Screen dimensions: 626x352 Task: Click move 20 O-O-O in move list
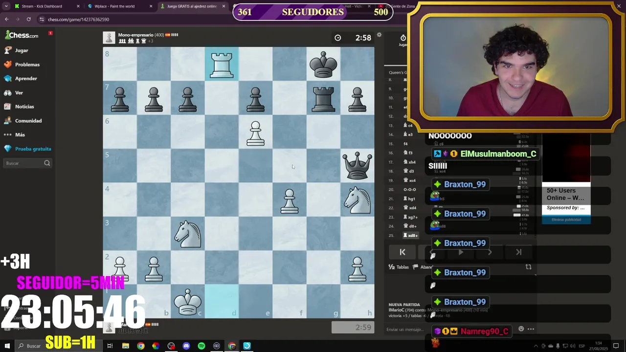tap(409, 189)
